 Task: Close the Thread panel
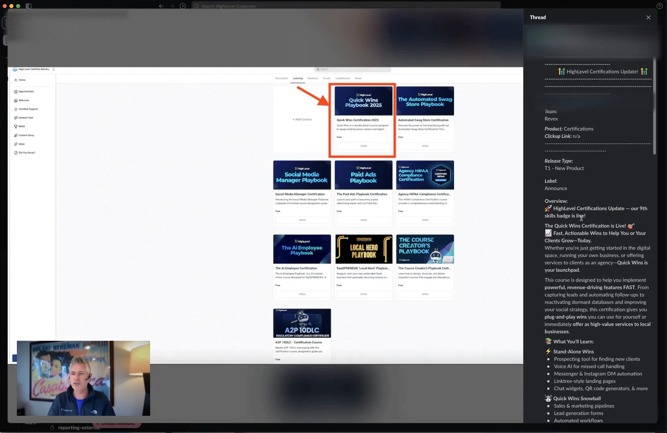[648, 17]
